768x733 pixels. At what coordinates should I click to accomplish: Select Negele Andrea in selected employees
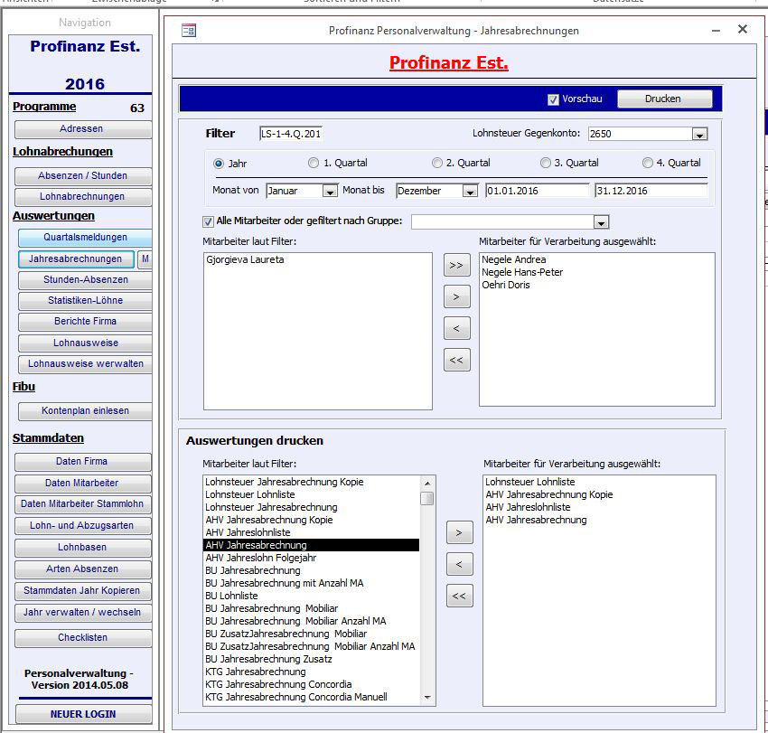596,259
